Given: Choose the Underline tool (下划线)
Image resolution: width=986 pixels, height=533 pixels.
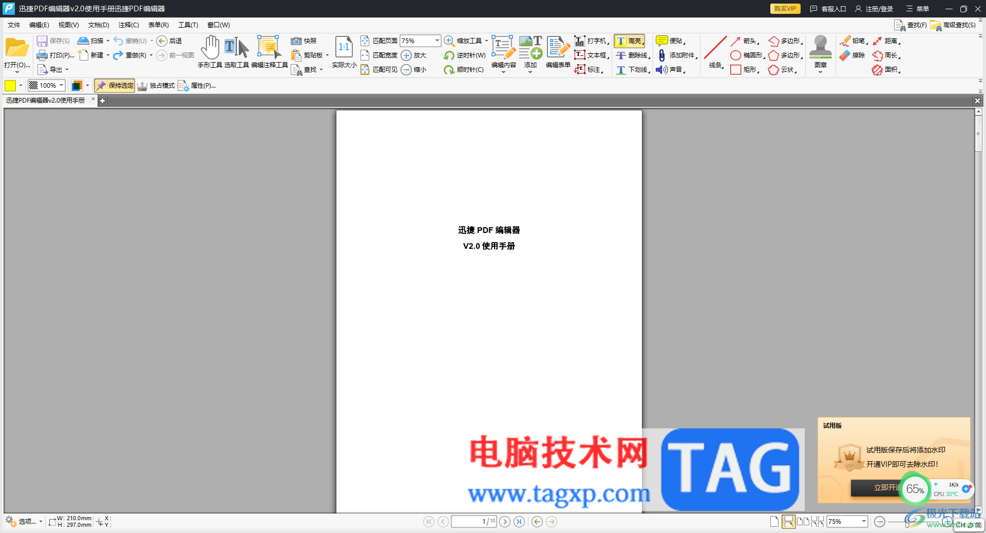Looking at the screenshot, I should [633, 70].
